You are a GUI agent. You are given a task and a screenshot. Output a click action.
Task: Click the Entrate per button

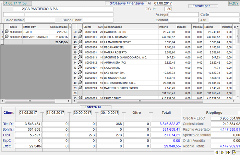click(203, 6)
